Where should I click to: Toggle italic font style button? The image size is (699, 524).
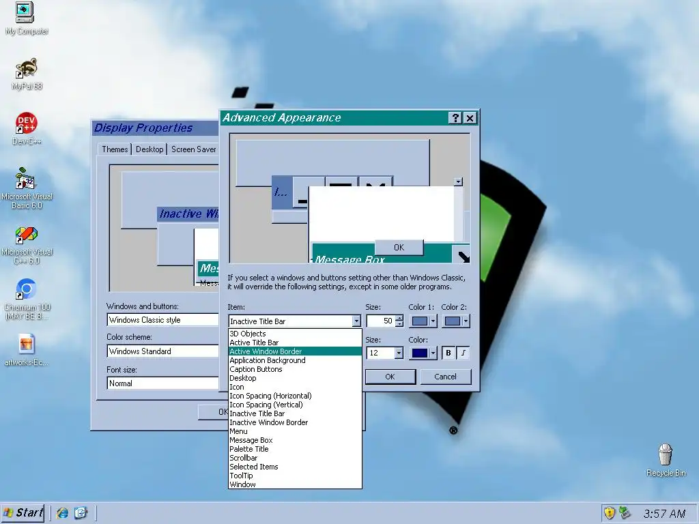(463, 353)
